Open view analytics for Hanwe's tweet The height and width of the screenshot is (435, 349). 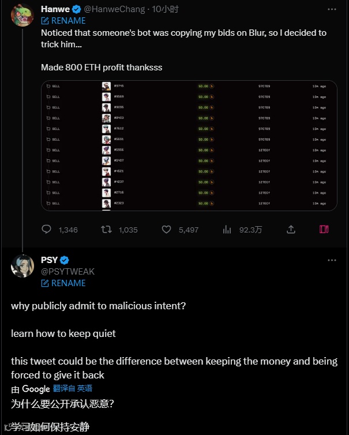click(227, 230)
